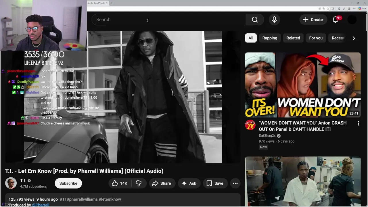This screenshot has width=368, height=207.
Task: Like the video with thumbs-up 14K
Action: click(120, 183)
